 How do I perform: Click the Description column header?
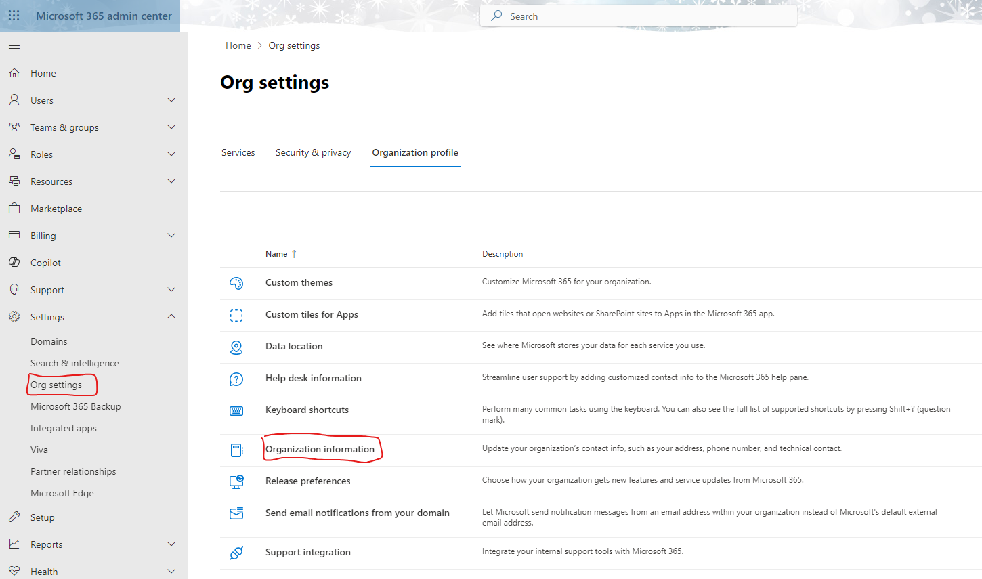tap(503, 254)
